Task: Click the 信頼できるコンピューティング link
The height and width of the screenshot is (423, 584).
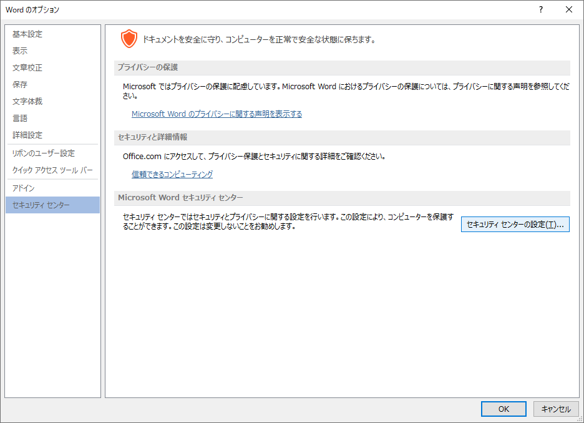Action: coord(172,175)
